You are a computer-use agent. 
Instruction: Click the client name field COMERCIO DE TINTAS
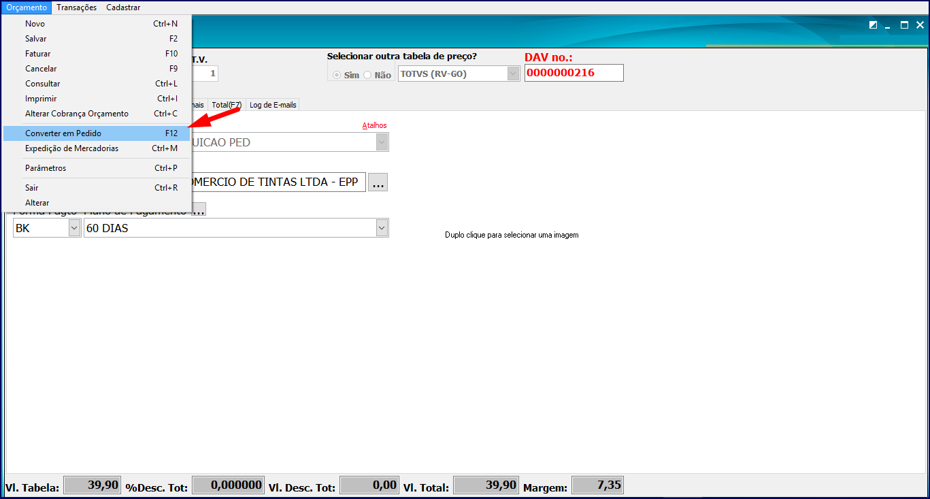point(279,182)
